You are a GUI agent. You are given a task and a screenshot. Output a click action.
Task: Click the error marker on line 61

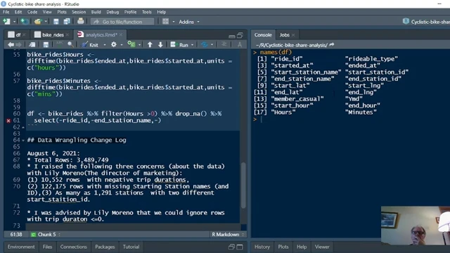coord(8,120)
